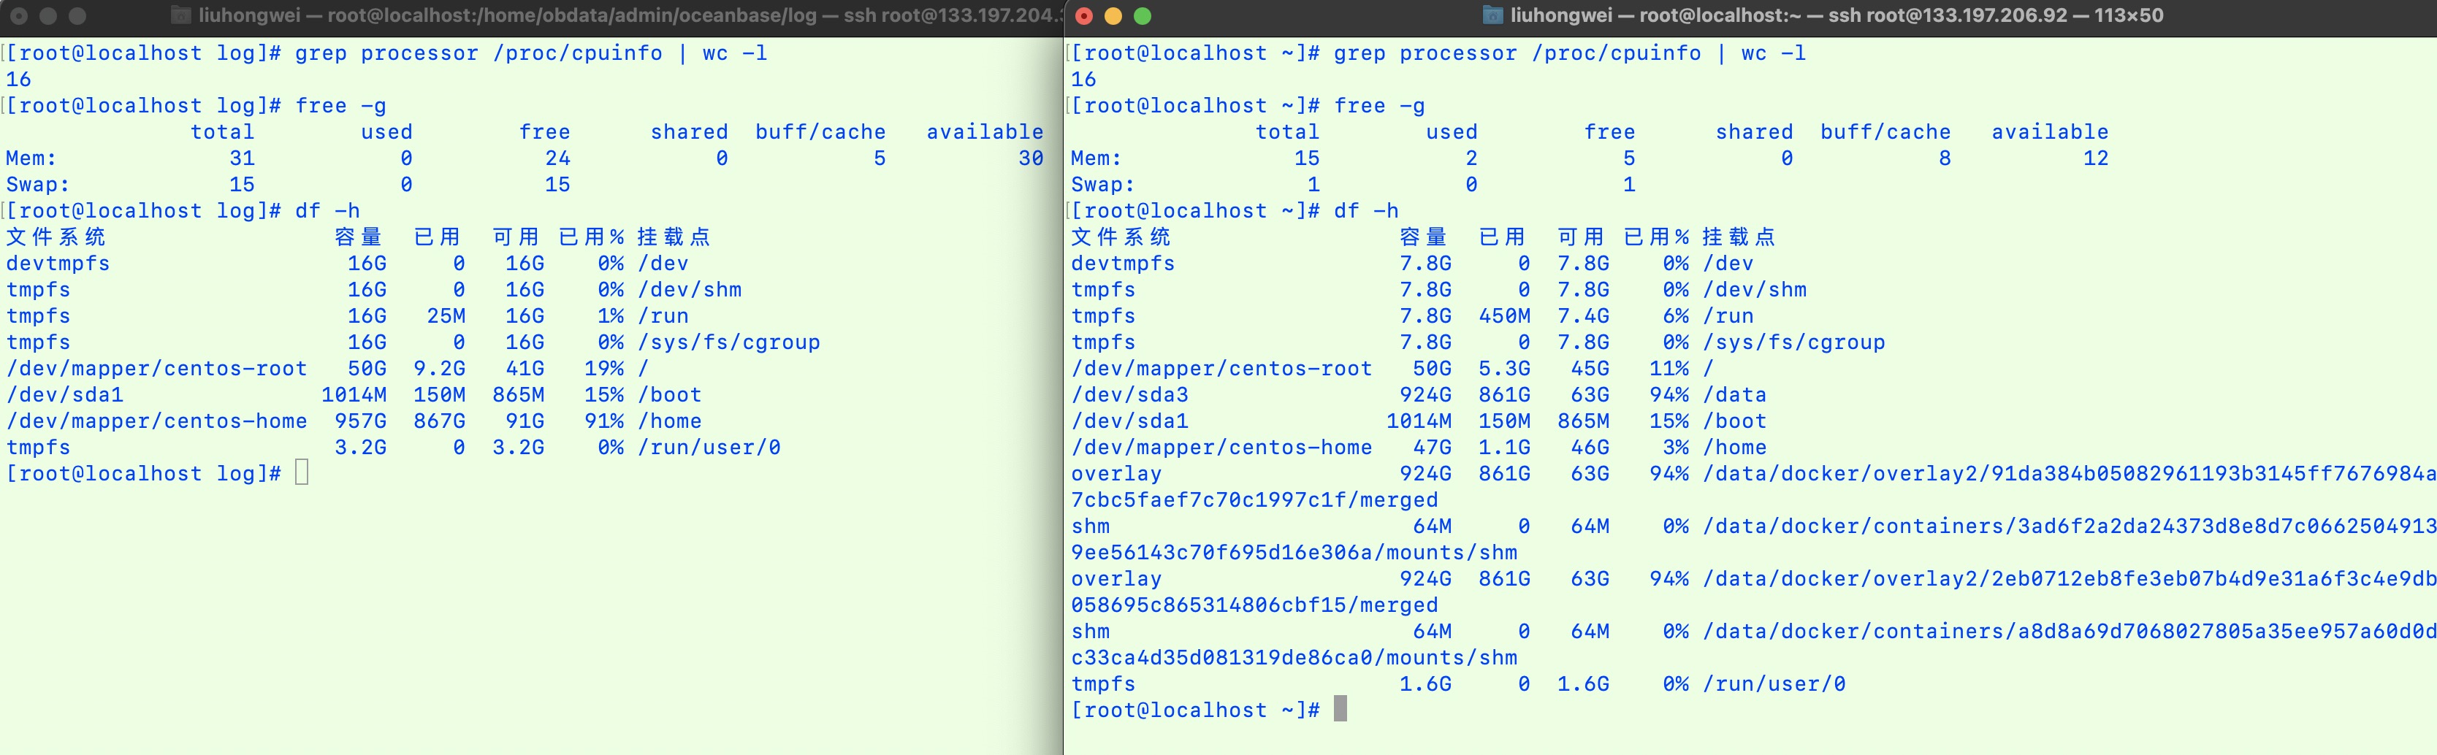Click the right window title ending 113×50
The image size is (2437, 755).
[x=1837, y=15]
